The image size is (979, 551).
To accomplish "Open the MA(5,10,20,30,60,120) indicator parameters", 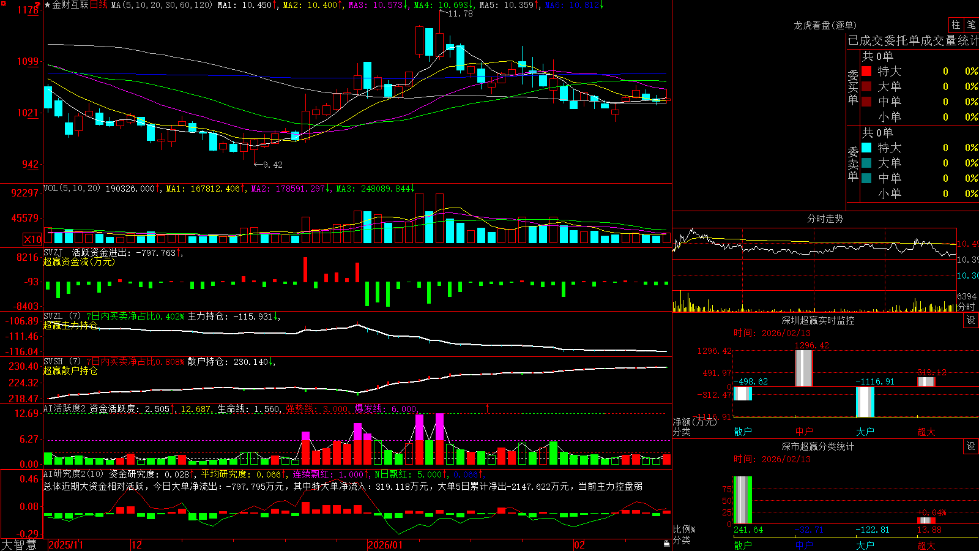I will tap(162, 5).
